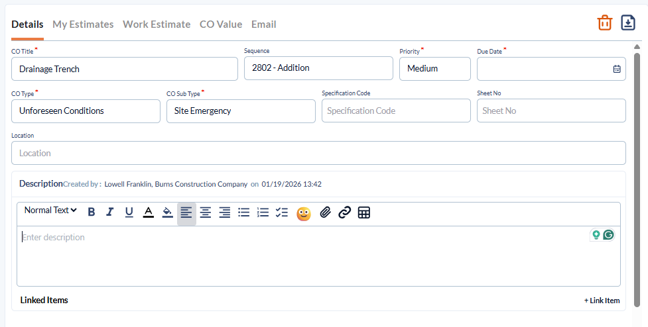Click the + Link Item button
The width and height of the screenshot is (648, 327).
click(x=602, y=301)
